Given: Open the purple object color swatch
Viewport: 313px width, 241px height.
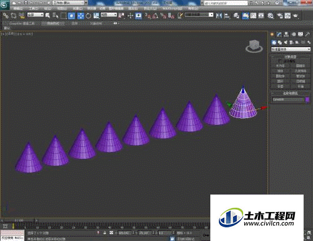Looking at the screenshot, I should (x=307, y=100).
